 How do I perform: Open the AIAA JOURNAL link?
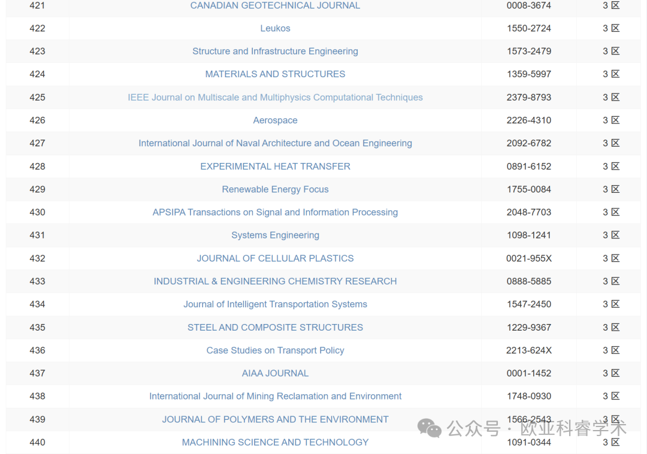pyautogui.click(x=275, y=373)
